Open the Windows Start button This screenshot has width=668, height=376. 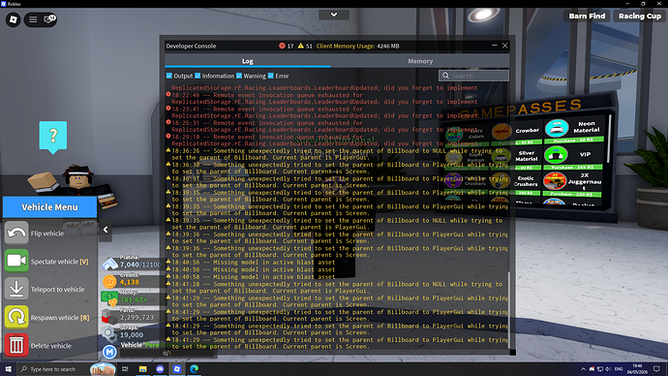[8, 369]
